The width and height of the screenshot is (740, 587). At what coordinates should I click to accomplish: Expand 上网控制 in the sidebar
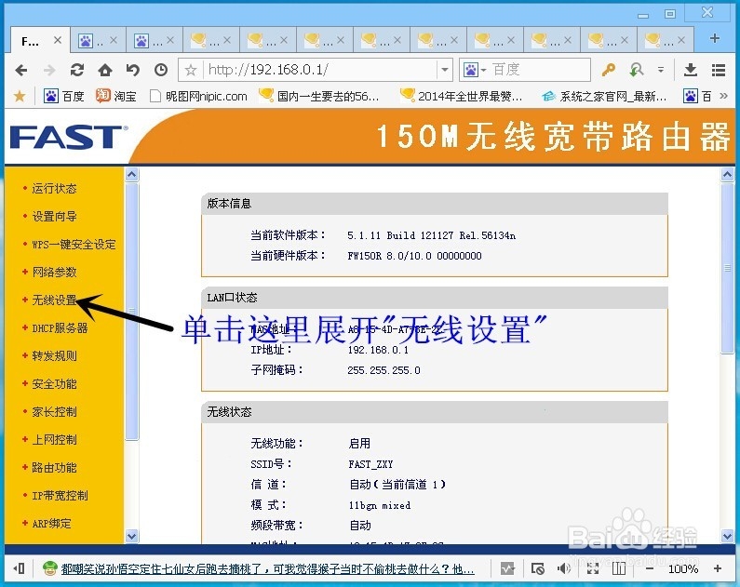click(54, 439)
